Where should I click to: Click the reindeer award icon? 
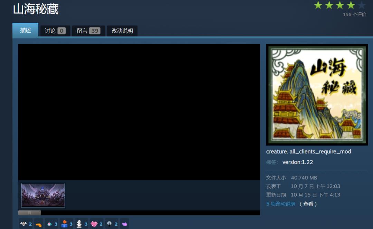(x=23, y=224)
